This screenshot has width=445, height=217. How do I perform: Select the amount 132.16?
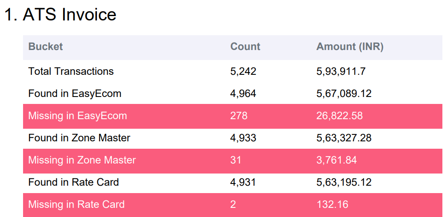click(332, 204)
